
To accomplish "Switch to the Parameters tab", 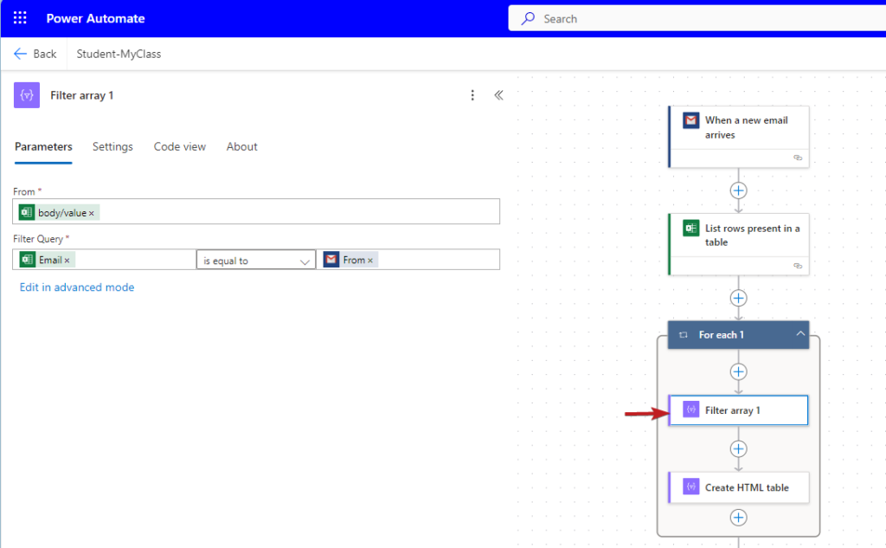I will point(43,146).
